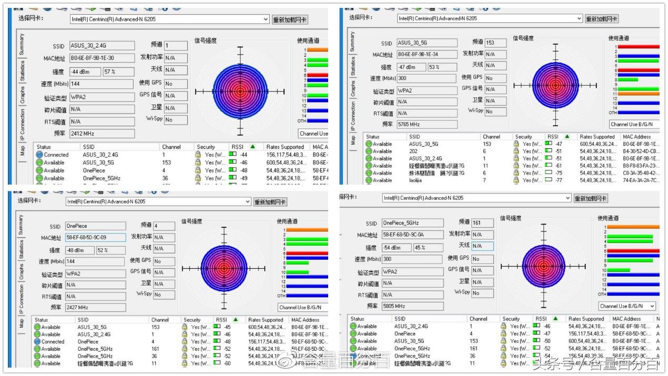This screenshot has height=376, width=668.
Task: Click red channel 6 bar in the 5765 MHz window
Action: (637, 70)
